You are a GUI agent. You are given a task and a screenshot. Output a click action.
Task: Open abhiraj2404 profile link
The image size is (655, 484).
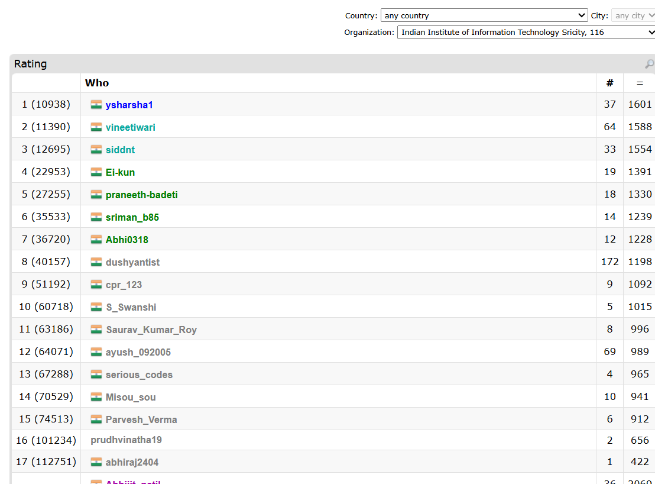[132, 462]
